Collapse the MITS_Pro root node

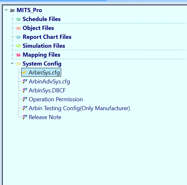pyautogui.click(x=6, y=10)
